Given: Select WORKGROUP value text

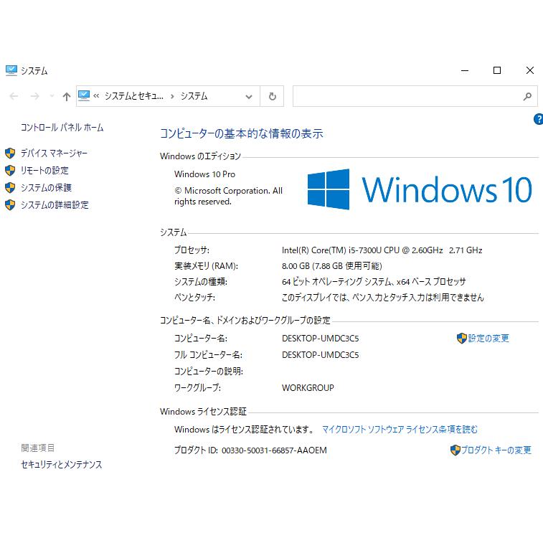Looking at the screenshot, I should [308, 388].
